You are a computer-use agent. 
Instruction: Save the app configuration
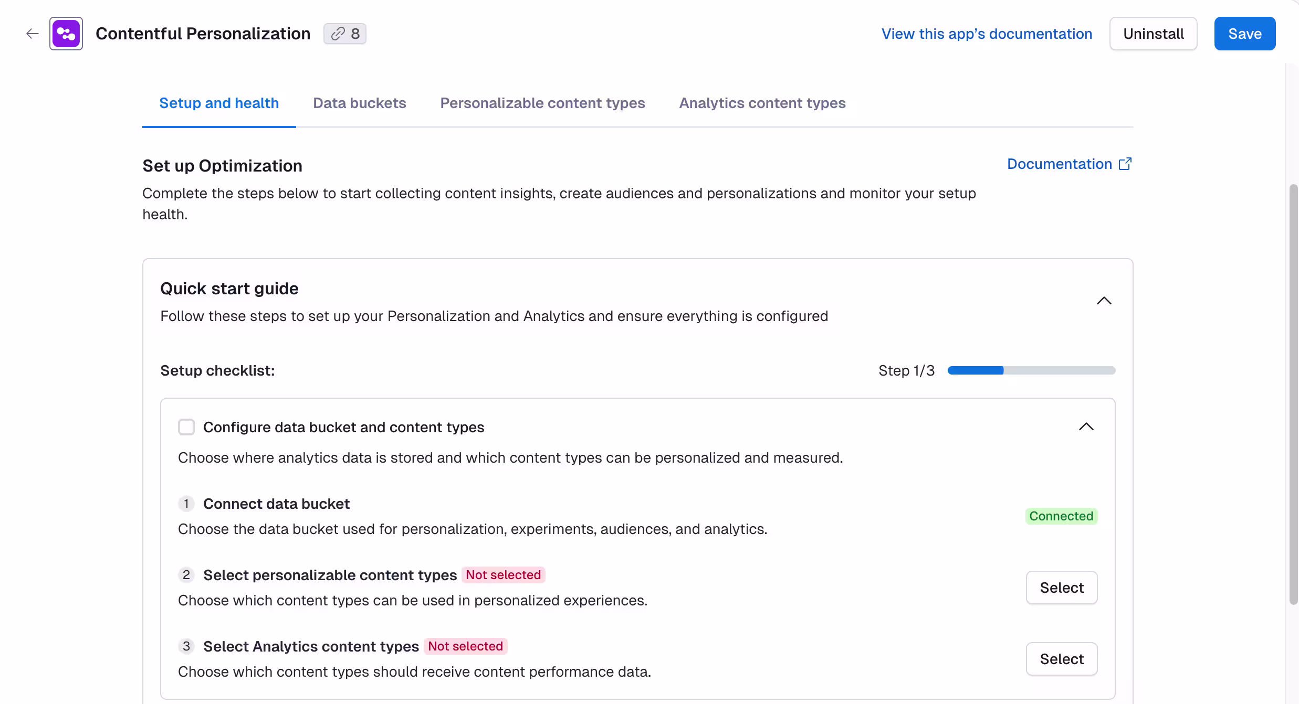(1245, 34)
